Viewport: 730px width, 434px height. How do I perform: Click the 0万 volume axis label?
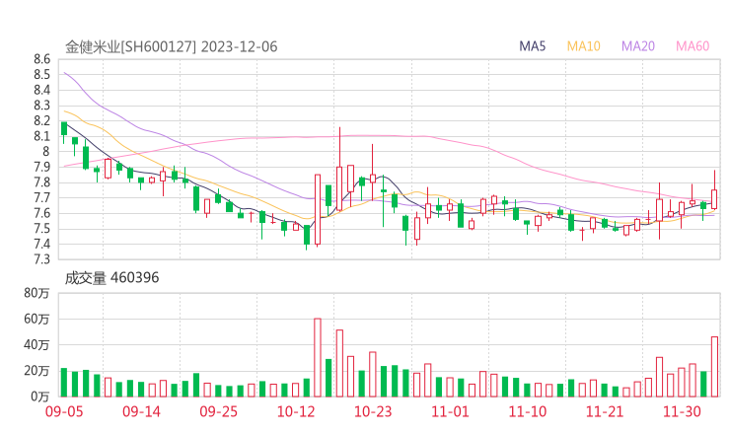pyautogui.click(x=40, y=397)
